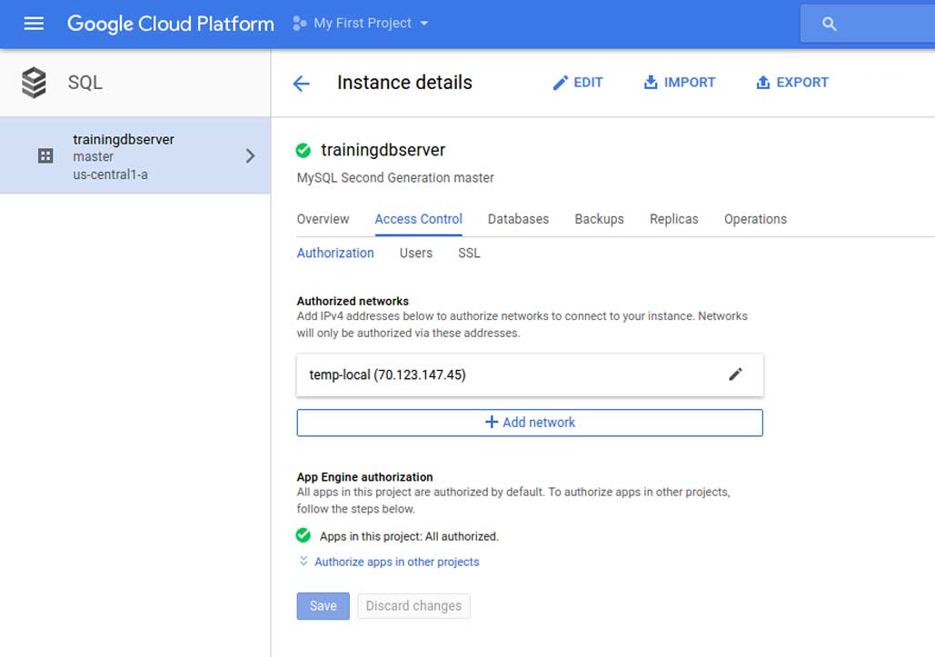935x657 pixels.
Task: Click the Instance details page title
Action: (x=404, y=83)
